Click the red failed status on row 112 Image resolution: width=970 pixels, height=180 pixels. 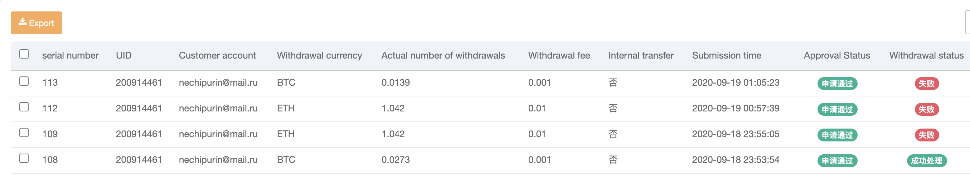pyautogui.click(x=926, y=109)
